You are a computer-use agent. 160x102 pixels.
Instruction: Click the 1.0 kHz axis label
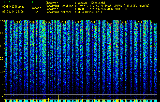2,46
